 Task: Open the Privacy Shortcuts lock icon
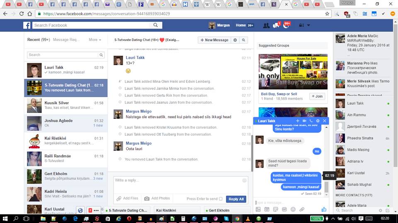(301, 25)
